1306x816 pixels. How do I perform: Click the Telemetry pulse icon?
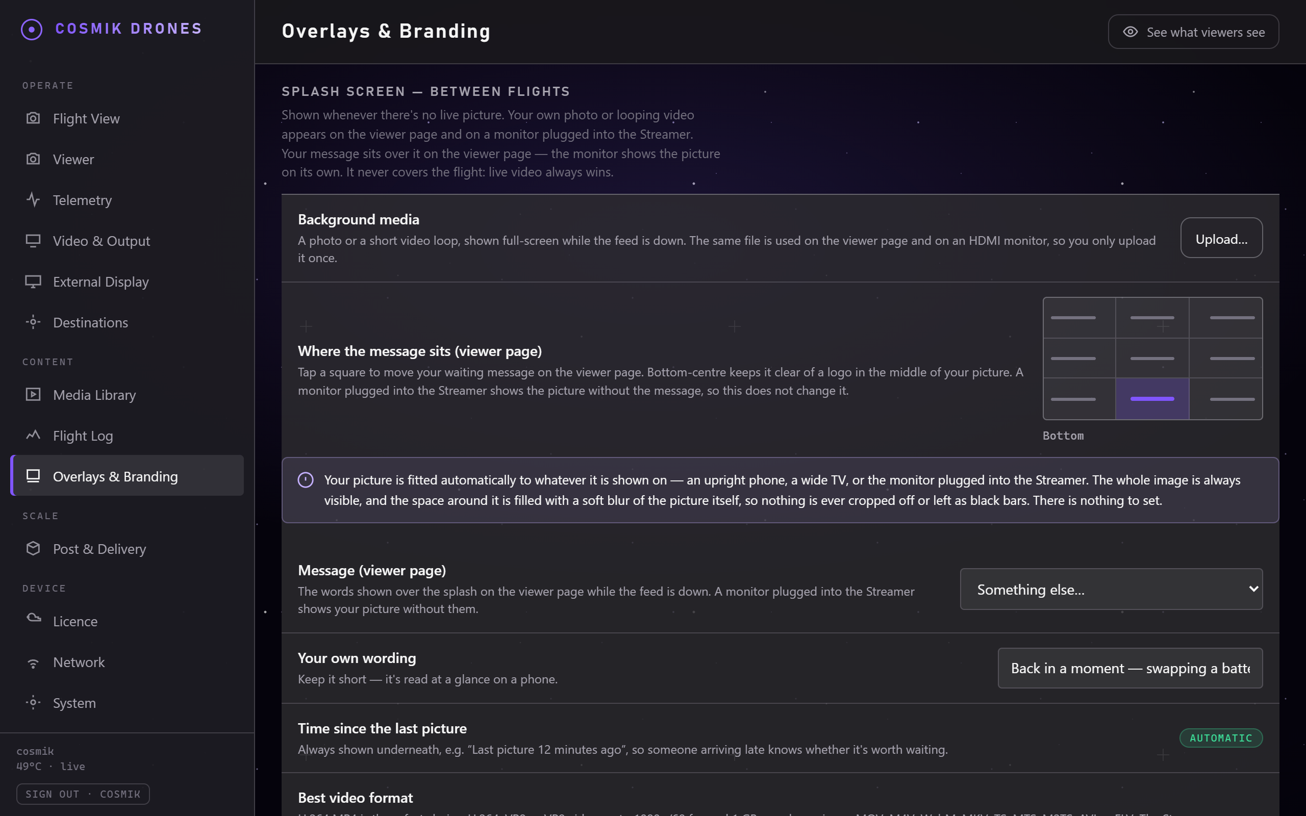tap(33, 200)
